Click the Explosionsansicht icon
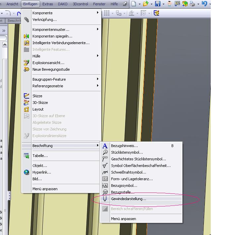Viewport: 226px width, 235px height. pyautogui.click(x=27, y=63)
